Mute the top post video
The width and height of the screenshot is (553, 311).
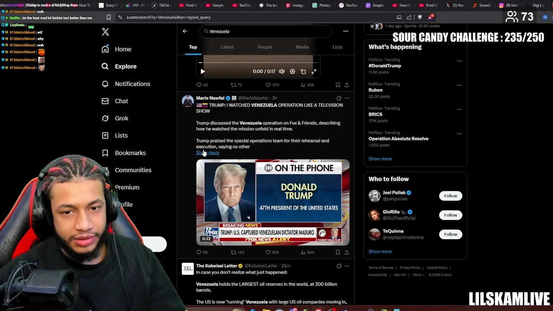[x=282, y=72]
